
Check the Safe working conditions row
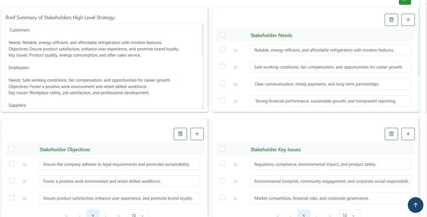click(x=222, y=67)
